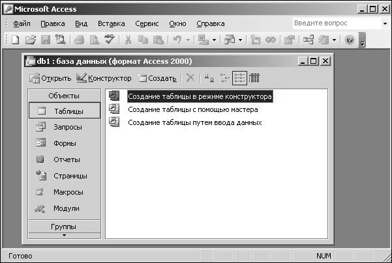Click the Script Editor icon
392x263 pixels.
pos(271,40)
